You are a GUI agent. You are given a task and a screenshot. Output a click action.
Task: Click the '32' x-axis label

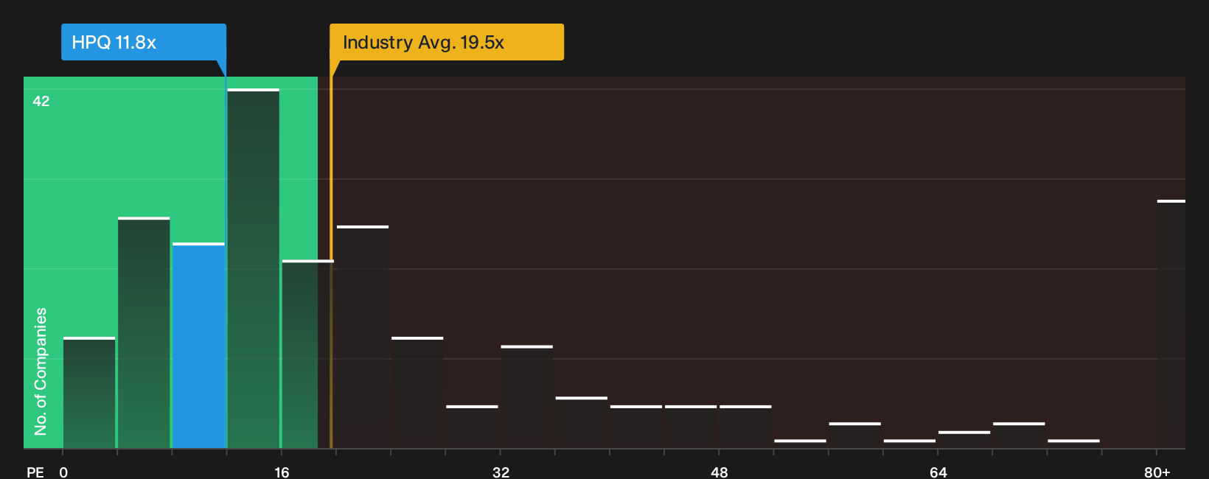[x=501, y=472]
